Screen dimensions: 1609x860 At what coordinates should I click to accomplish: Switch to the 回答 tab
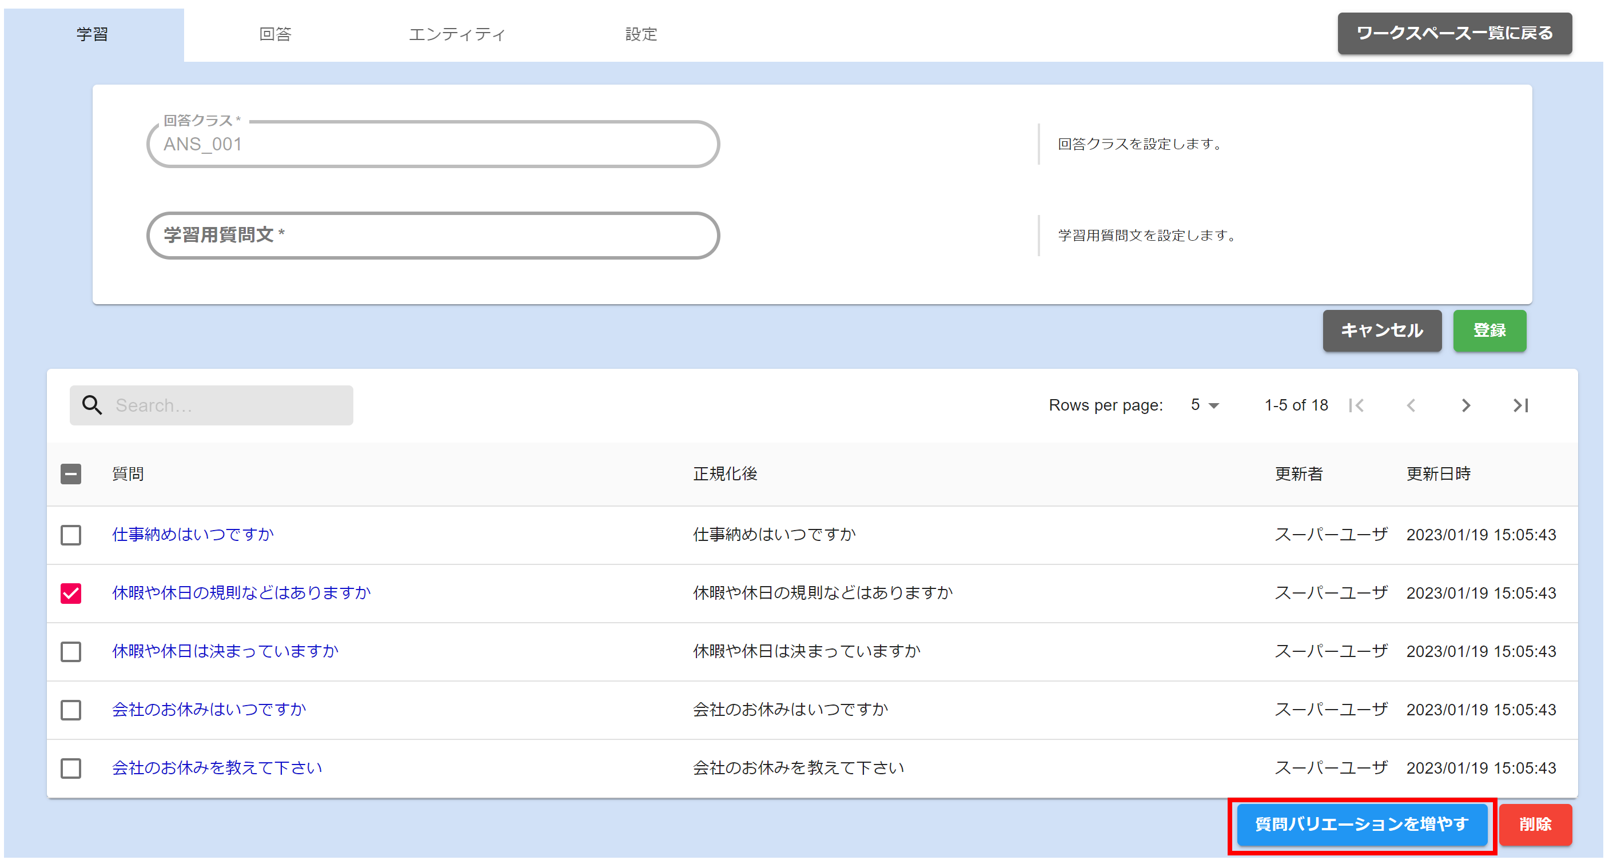point(276,34)
